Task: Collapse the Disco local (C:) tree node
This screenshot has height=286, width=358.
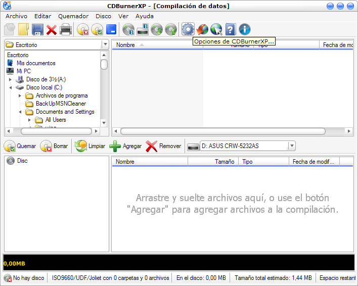Action: point(10,87)
